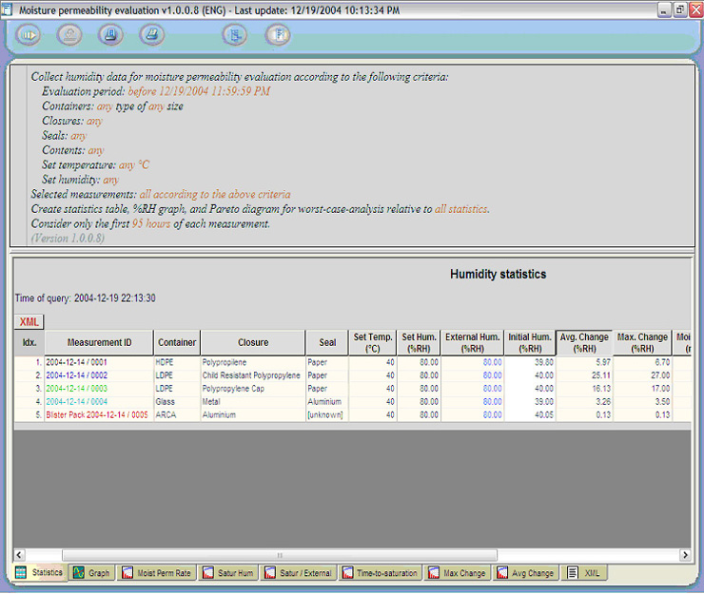Go to the Max Change tab
This screenshot has width=704, height=594.
[x=457, y=573]
